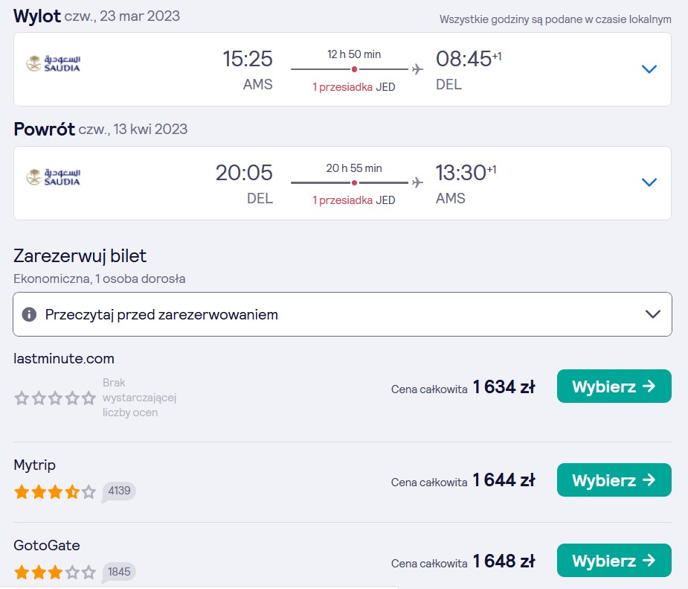Click the info icon beside Przeczytaj przed zarezerwowaniem

29,314
